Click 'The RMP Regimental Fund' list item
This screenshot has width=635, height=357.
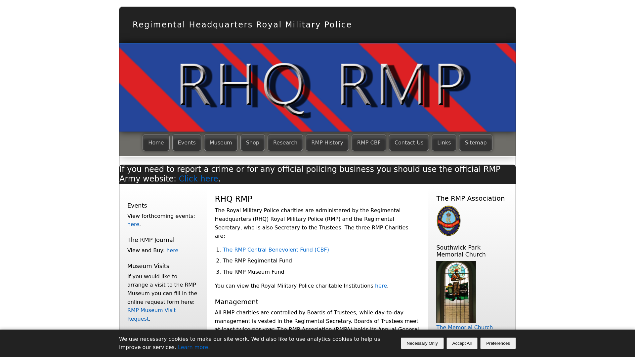(x=257, y=261)
